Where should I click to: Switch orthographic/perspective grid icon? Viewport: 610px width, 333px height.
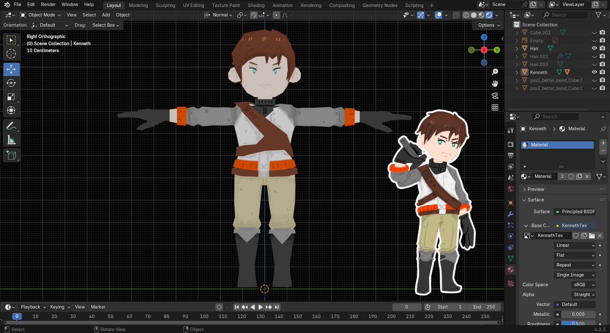point(495,107)
